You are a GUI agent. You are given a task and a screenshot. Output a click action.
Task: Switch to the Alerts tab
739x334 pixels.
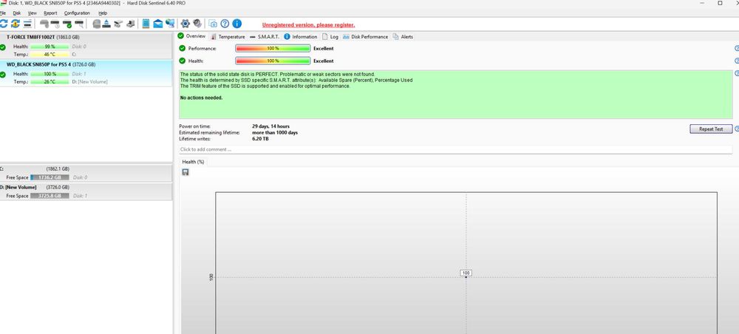pos(403,37)
